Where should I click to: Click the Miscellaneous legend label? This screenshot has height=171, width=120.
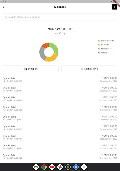[107, 49]
